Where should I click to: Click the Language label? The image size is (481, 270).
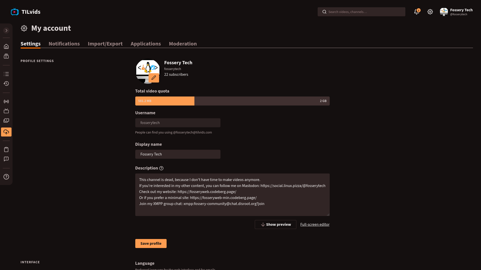[x=145, y=263]
